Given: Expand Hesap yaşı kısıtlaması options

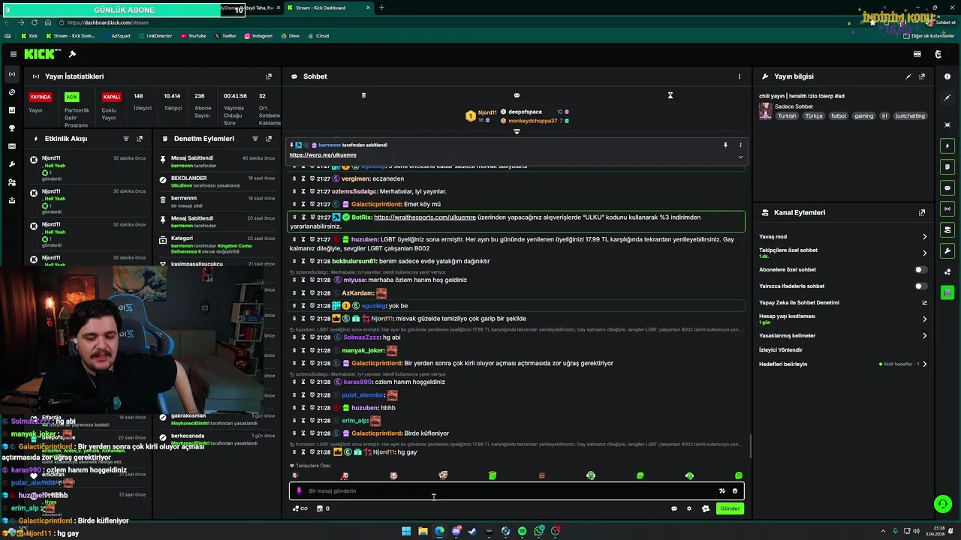Looking at the screenshot, I should pyautogui.click(x=924, y=319).
